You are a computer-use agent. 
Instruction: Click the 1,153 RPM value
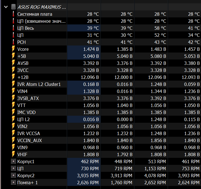(x=155, y=168)
